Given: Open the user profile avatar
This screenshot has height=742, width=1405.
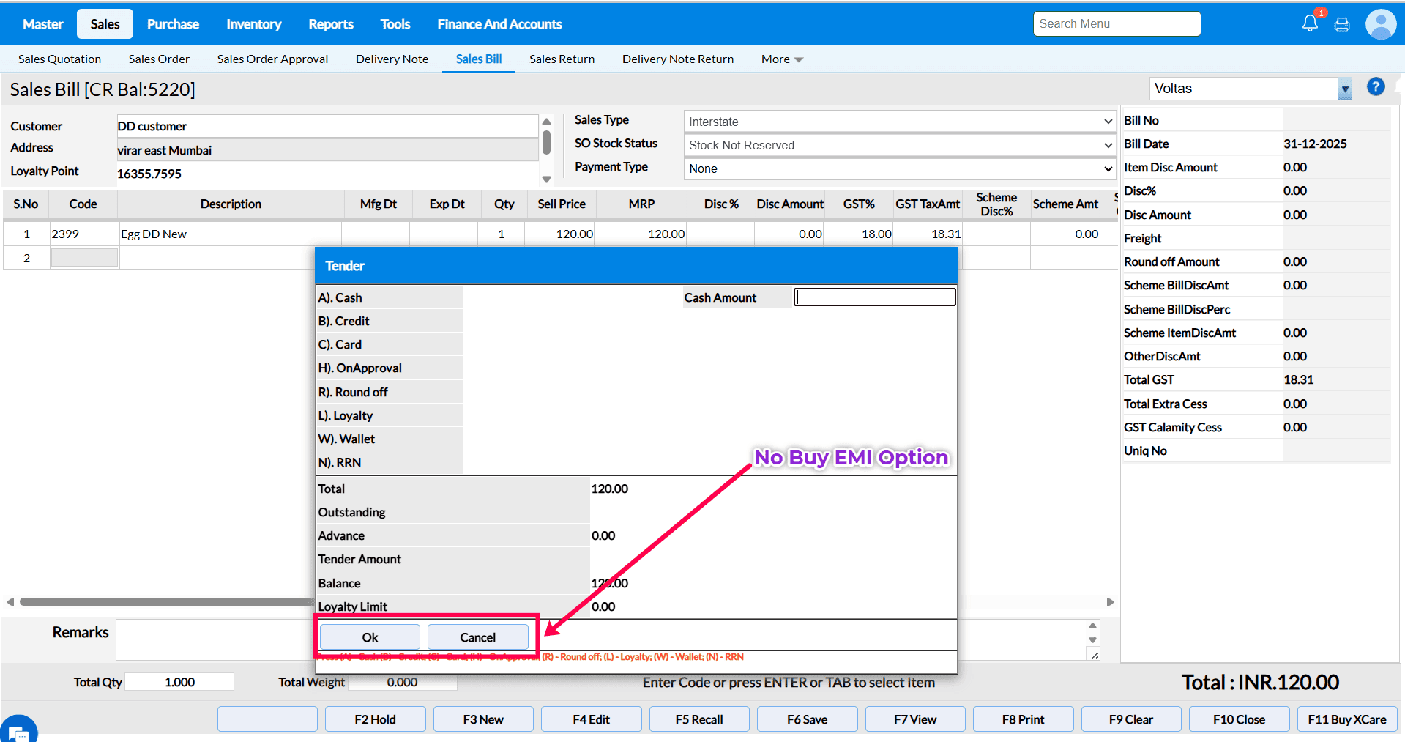Looking at the screenshot, I should (x=1380, y=24).
